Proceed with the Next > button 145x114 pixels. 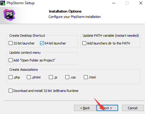point(107,108)
